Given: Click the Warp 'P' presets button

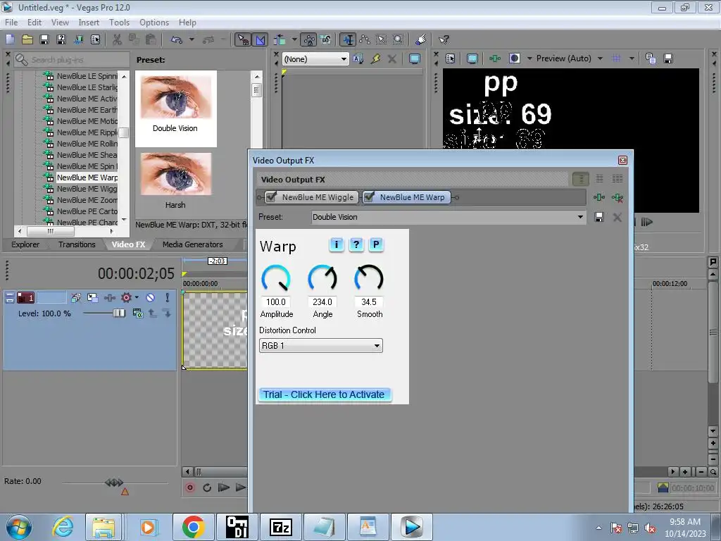Looking at the screenshot, I should (376, 244).
